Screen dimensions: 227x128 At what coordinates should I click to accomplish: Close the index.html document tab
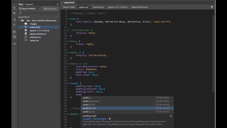pos(62,2)
